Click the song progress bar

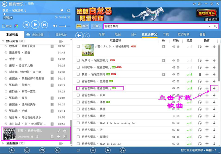[36, 14]
